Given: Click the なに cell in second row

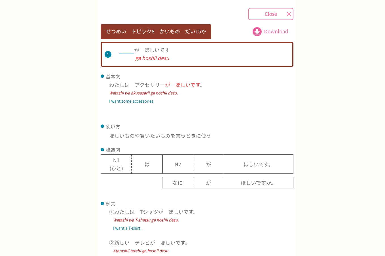Looking at the screenshot, I should coord(178,183).
